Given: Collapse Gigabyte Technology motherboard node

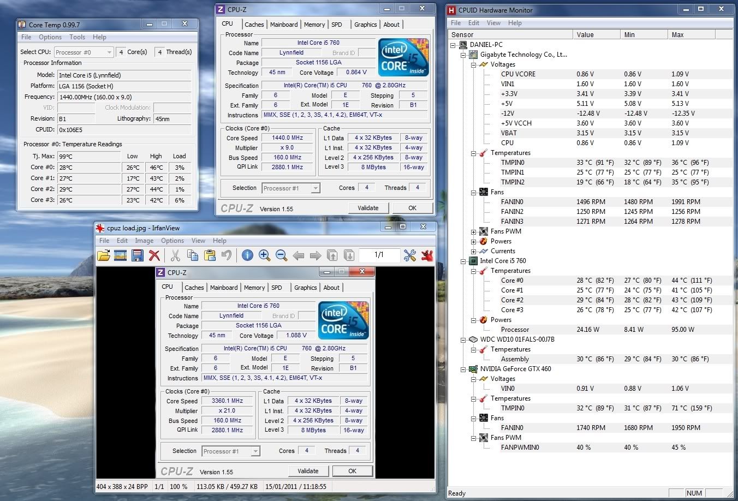Looking at the screenshot, I should coord(463,55).
